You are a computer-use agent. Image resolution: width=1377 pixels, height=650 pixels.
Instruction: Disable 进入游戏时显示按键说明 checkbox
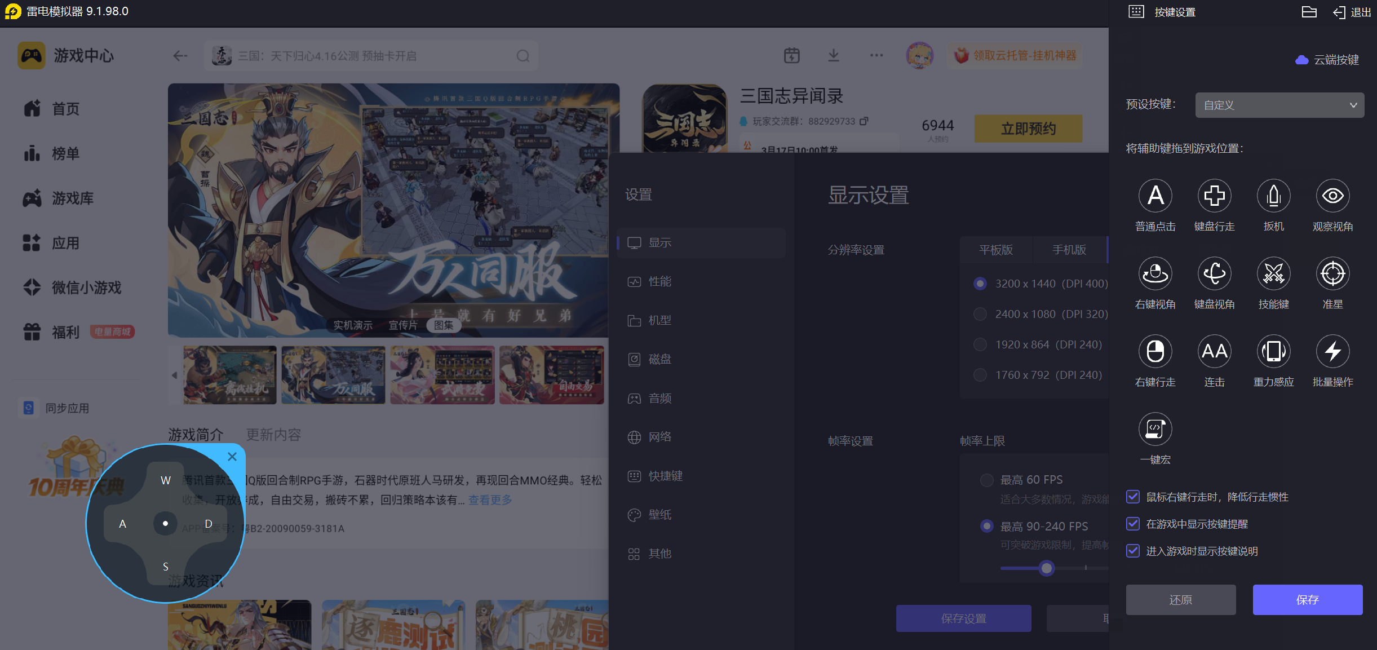coord(1133,551)
